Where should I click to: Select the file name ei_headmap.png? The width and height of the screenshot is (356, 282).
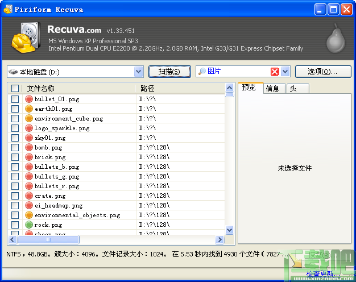coord(59,205)
